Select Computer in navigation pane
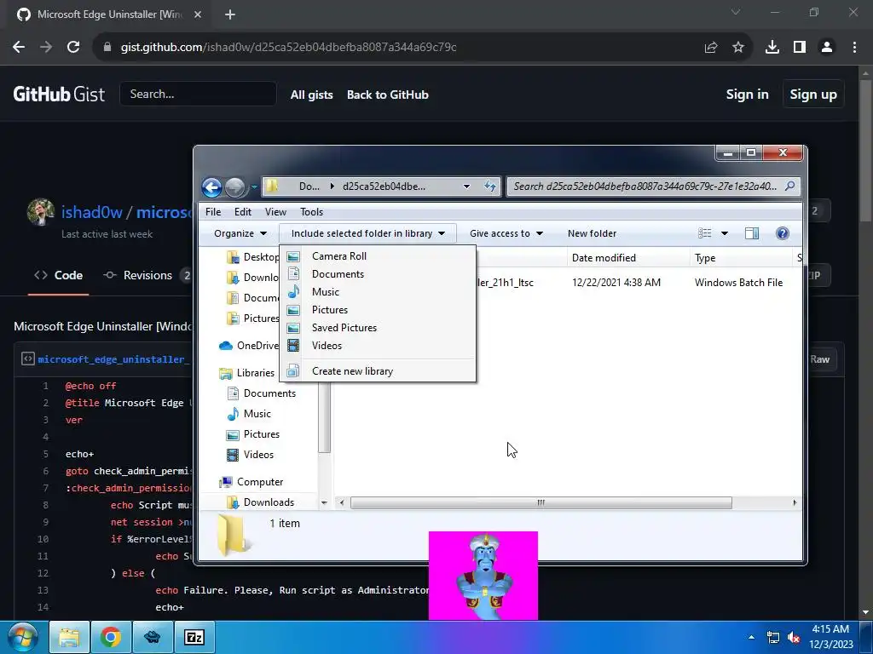873x654 pixels. coord(251,482)
